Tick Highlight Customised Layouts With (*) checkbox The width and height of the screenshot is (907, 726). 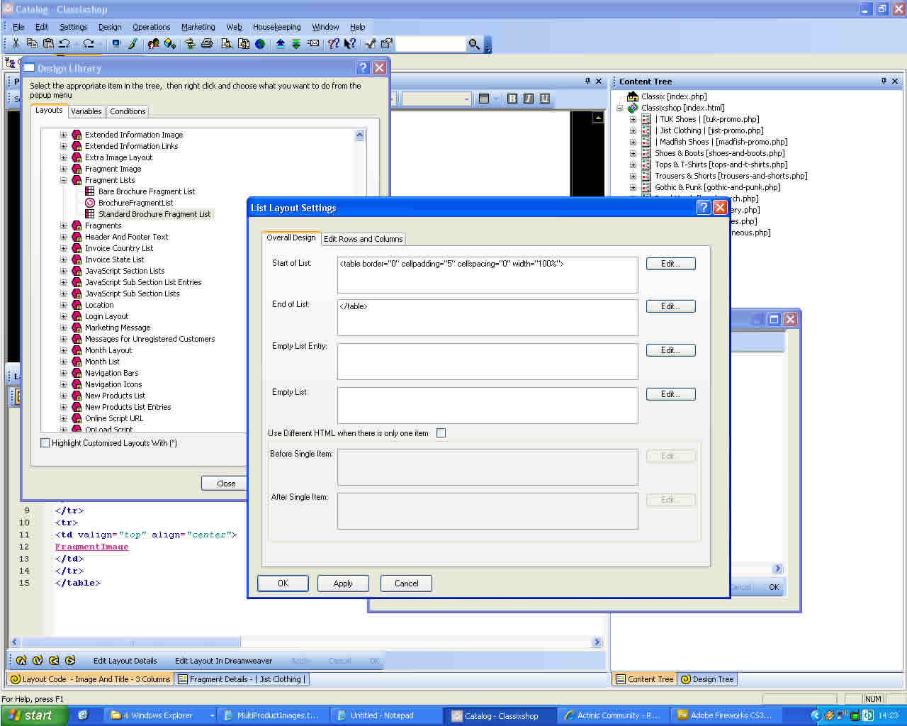pyautogui.click(x=45, y=443)
